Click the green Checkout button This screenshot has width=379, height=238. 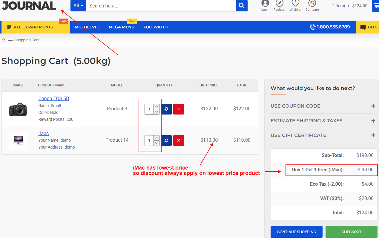point(352,232)
